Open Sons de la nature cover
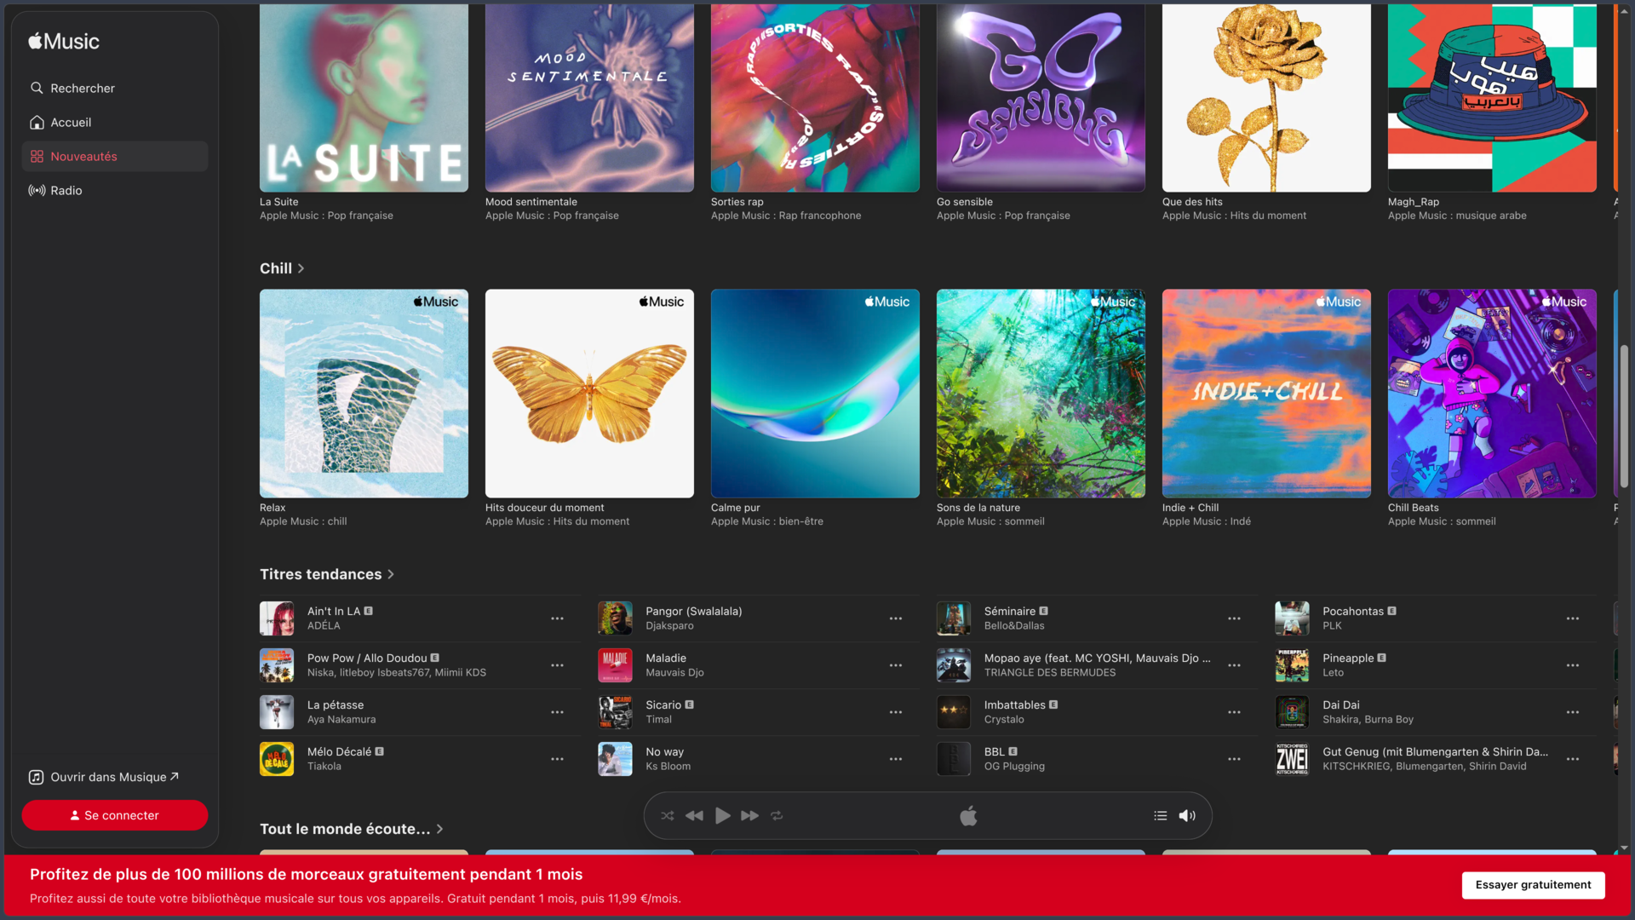Image resolution: width=1635 pixels, height=920 pixels. (x=1041, y=394)
